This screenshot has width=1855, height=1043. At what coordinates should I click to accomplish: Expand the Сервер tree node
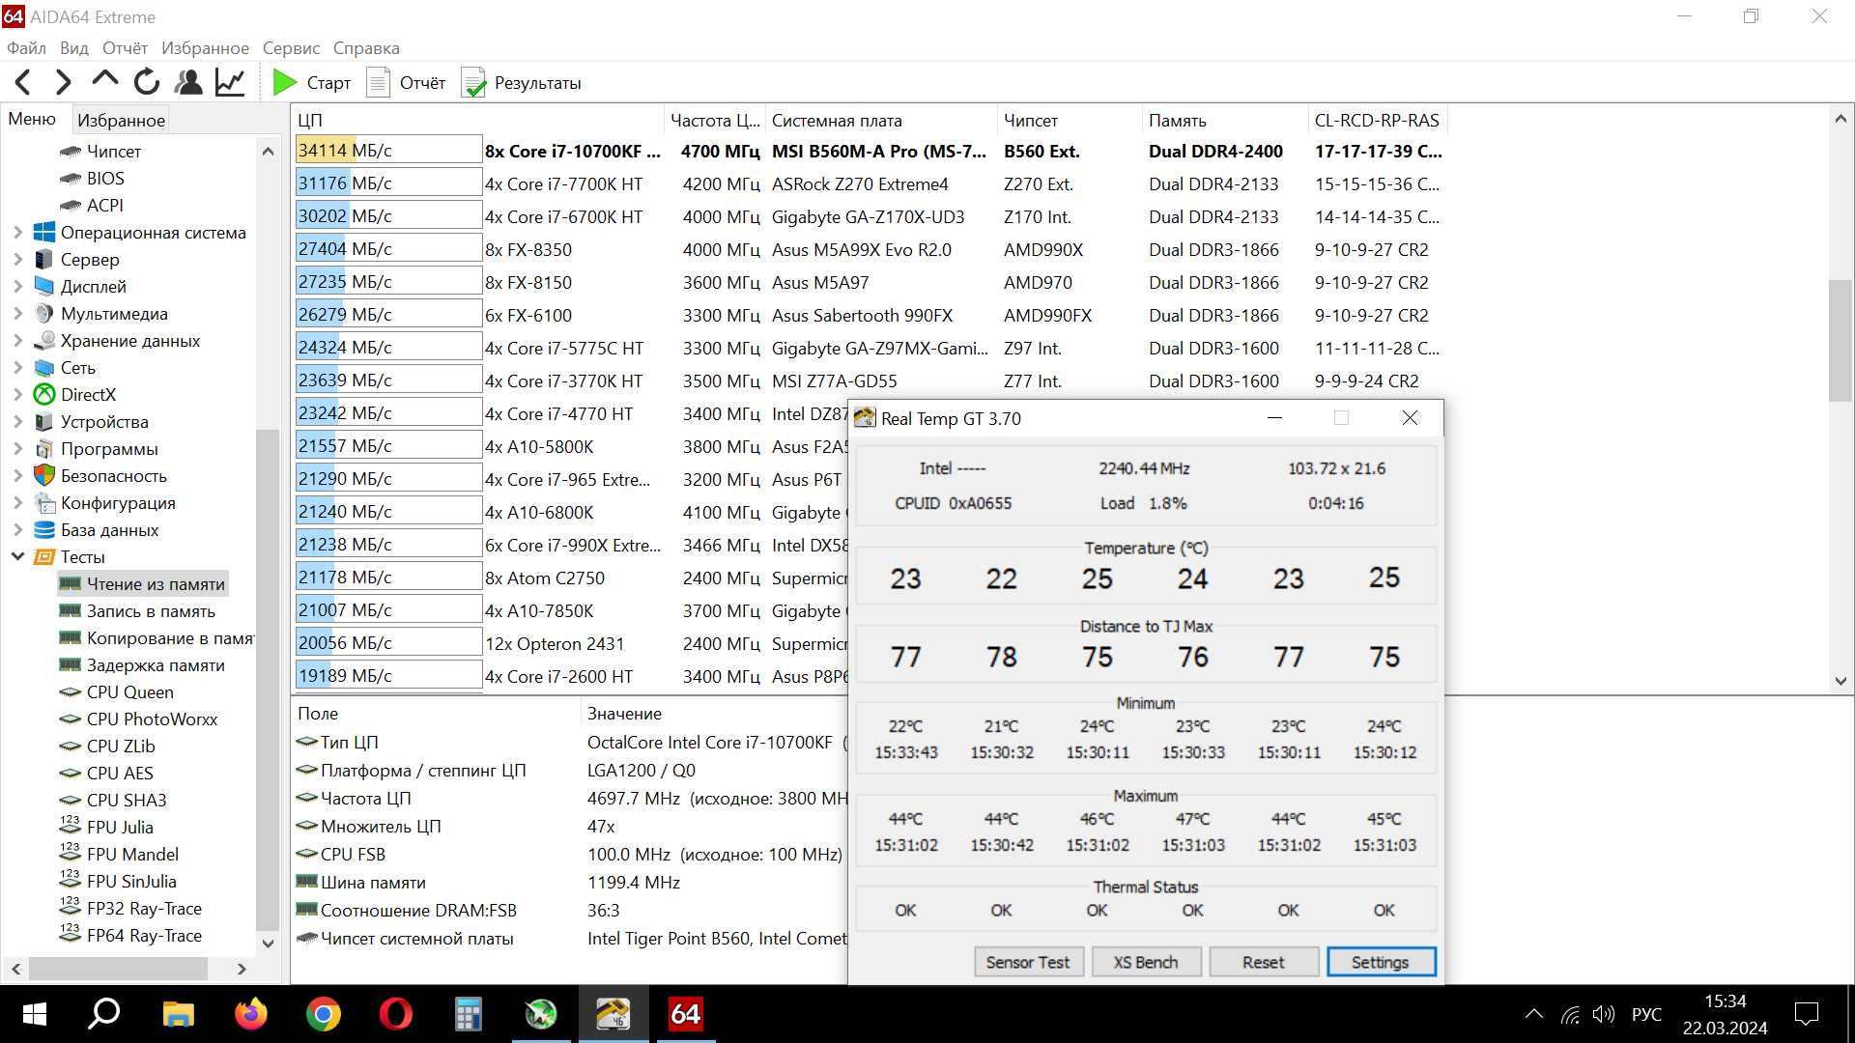coord(17,260)
